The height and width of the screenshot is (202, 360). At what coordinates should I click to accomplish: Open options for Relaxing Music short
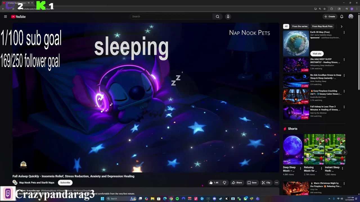321,169
